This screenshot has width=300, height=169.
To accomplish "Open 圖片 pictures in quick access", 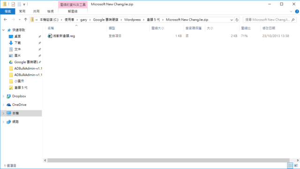I will coord(18,56).
